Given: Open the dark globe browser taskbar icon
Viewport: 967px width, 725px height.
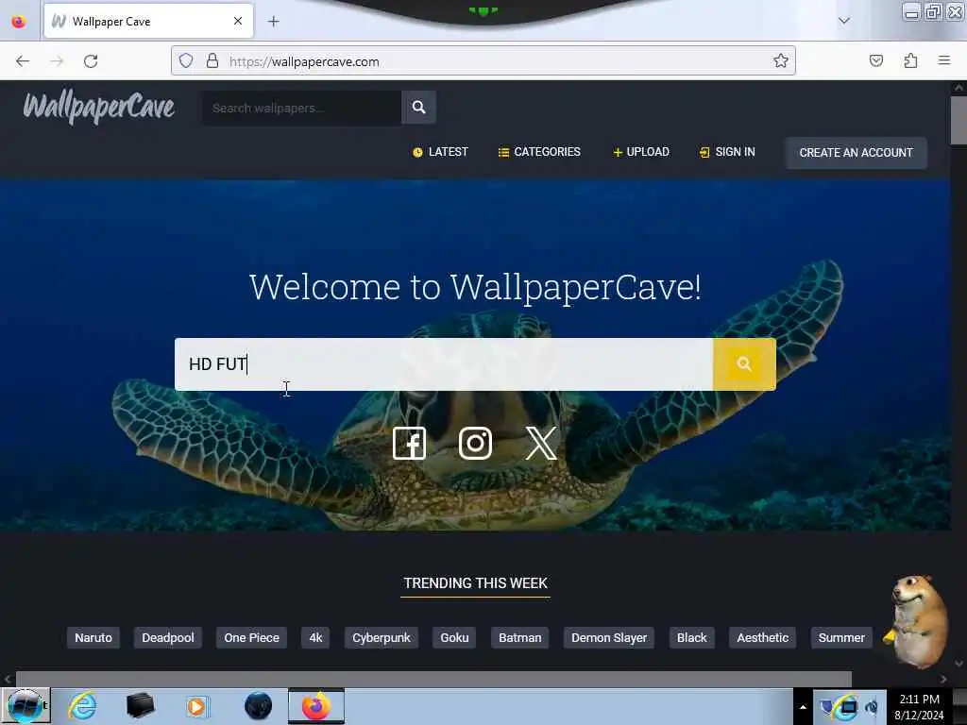Looking at the screenshot, I should tap(258, 706).
